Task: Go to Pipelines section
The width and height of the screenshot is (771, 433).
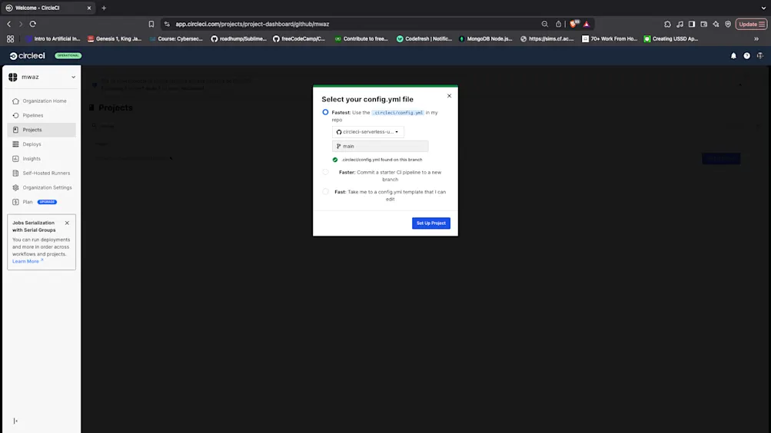Action: tap(42, 115)
